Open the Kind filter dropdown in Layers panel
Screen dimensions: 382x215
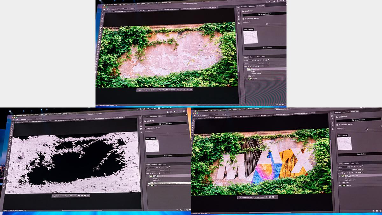click(x=248, y=60)
